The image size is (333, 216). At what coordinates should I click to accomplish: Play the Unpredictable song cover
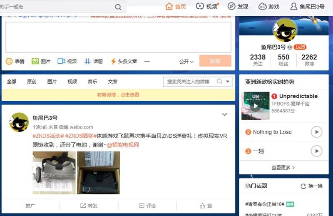(x=256, y=106)
